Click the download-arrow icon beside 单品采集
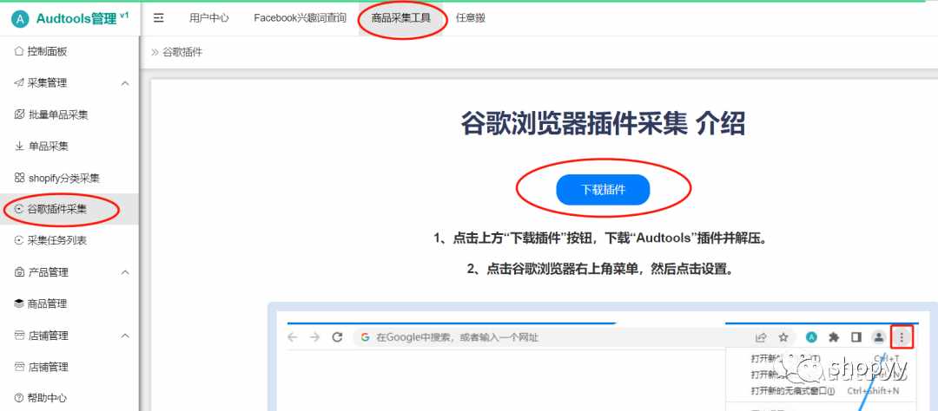Screen dimensions: 938x411 [19, 146]
